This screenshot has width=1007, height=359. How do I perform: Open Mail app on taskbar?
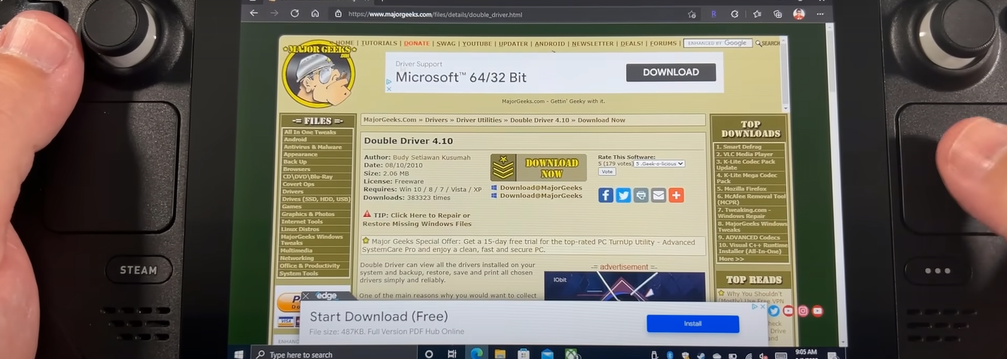(x=547, y=354)
